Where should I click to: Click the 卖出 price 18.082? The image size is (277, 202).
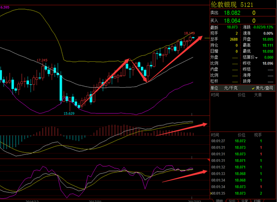[x=232, y=13]
